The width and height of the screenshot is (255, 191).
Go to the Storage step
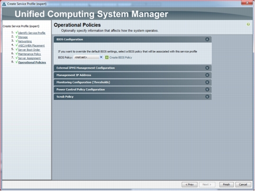(x=23, y=37)
